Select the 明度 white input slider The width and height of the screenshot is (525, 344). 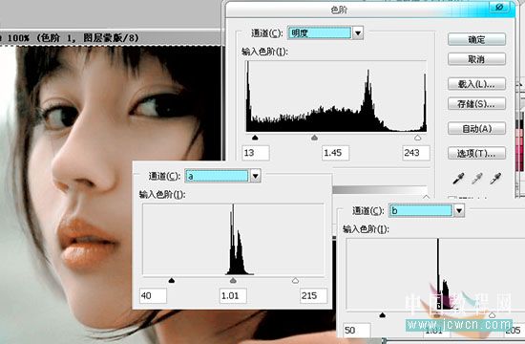coord(417,138)
